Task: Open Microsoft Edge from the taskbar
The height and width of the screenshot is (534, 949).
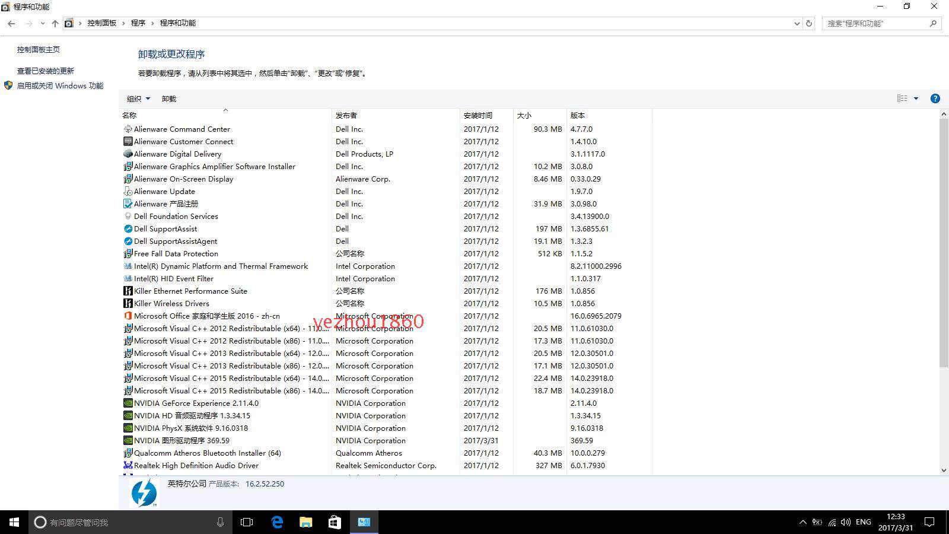Action: pyautogui.click(x=277, y=522)
